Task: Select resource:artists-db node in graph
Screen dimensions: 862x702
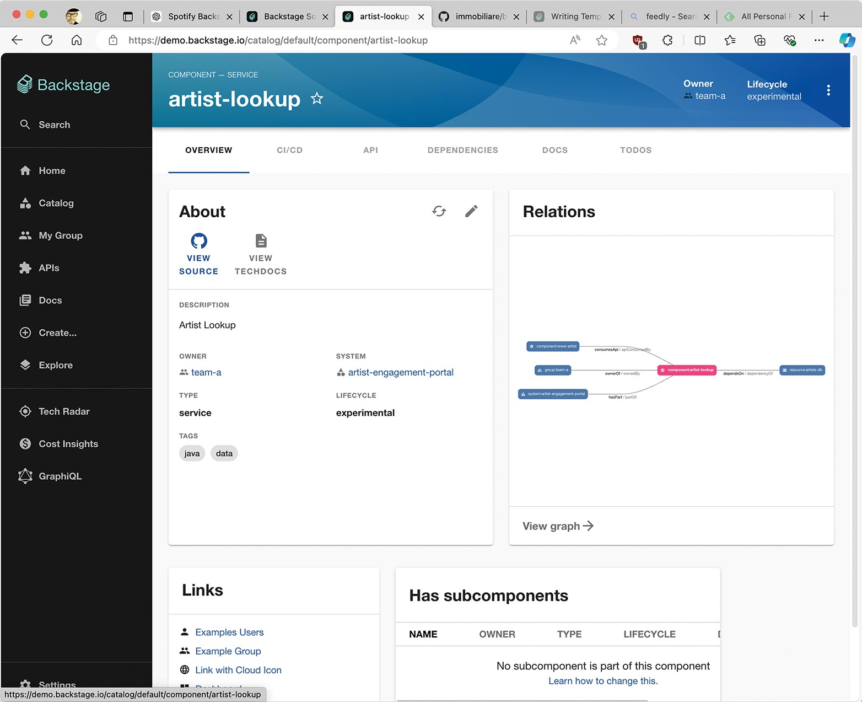Action: [802, 370]
